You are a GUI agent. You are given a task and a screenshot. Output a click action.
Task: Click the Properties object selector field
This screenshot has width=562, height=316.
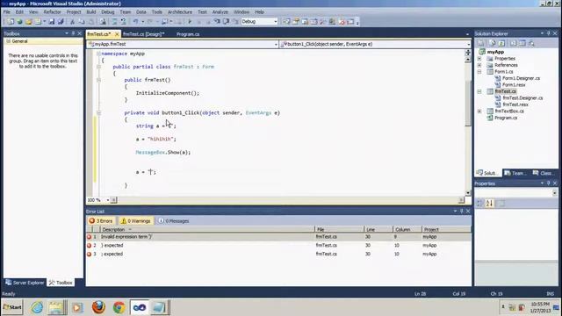(515, 193)
